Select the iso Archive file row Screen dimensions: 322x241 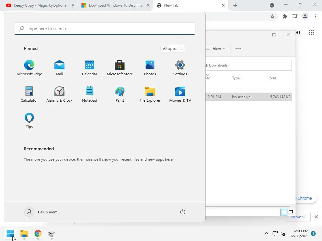click(248, 97)
